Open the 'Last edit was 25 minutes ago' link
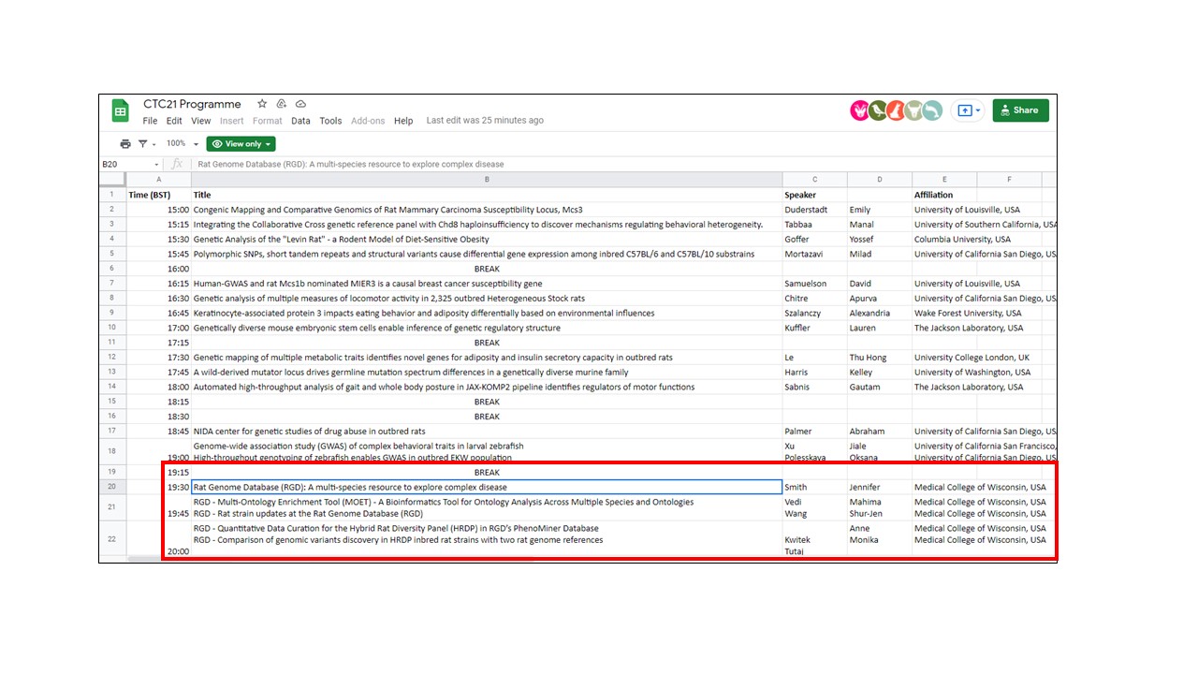 (485, 121)
